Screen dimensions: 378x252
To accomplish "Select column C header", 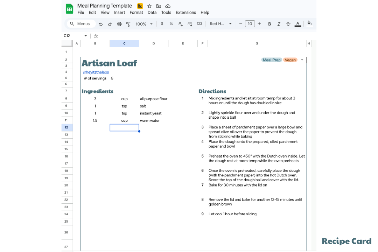I will tap(124, 43).
